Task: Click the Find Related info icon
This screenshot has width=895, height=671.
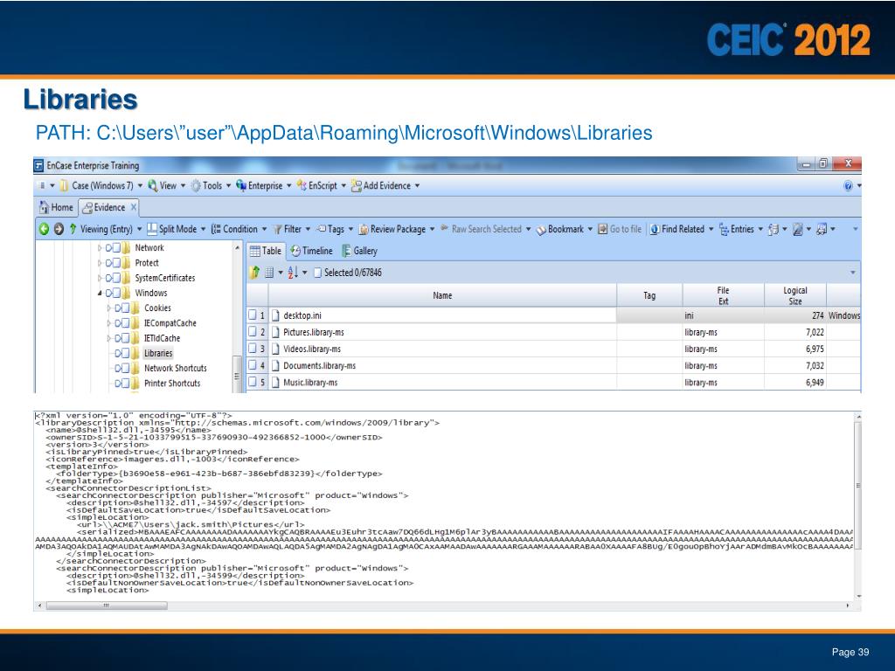Action: pos(655,229)
